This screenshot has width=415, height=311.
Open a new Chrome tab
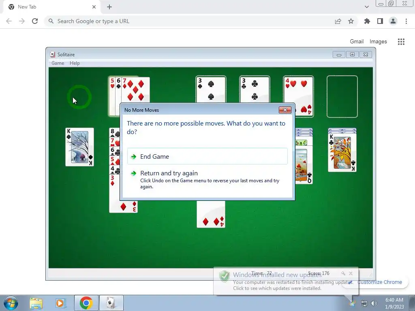click(x=109, y=7)
